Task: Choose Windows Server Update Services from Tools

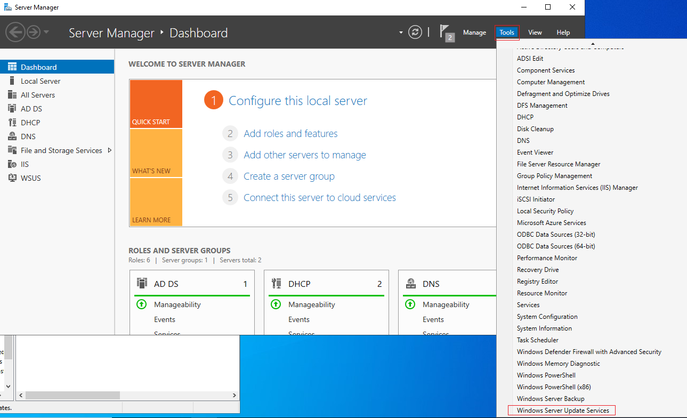Action: [x=563, y=411]
